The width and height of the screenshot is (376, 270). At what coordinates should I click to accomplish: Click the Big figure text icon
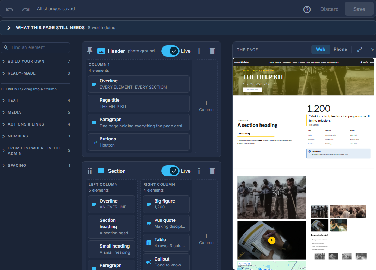click(149, 204)
